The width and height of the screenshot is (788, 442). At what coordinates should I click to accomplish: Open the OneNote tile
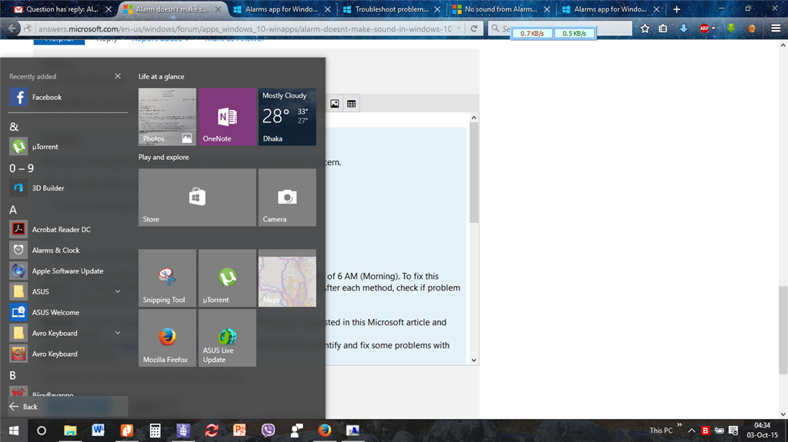227,117
